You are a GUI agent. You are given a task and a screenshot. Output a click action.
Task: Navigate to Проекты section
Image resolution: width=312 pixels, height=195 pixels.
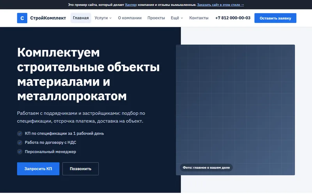(156, 18)
